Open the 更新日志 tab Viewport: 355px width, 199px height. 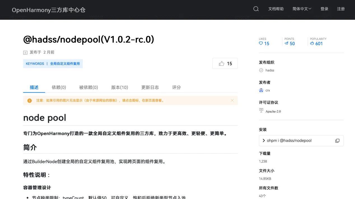point(150,87)
